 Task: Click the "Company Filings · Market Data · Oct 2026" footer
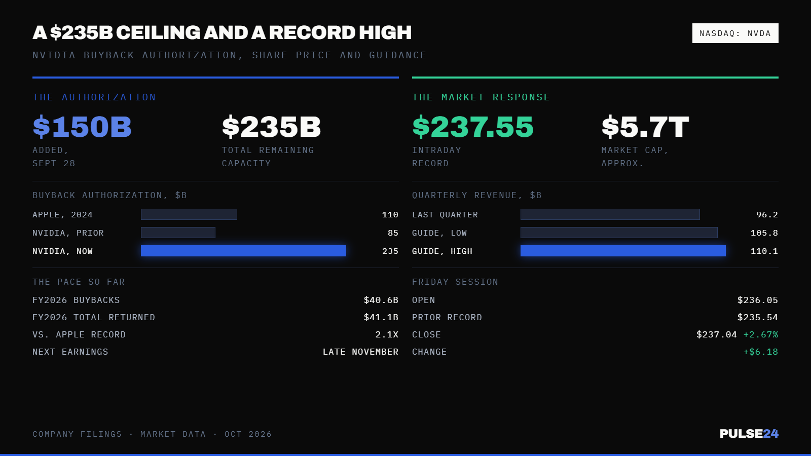click(152, 434)
